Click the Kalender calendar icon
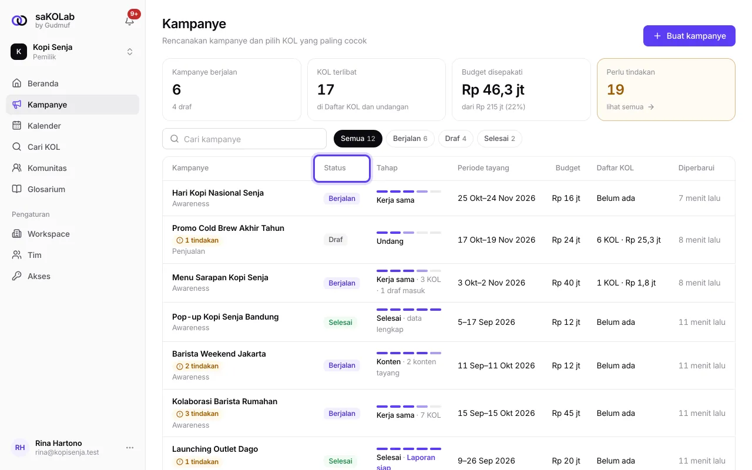 coord(17,126)
